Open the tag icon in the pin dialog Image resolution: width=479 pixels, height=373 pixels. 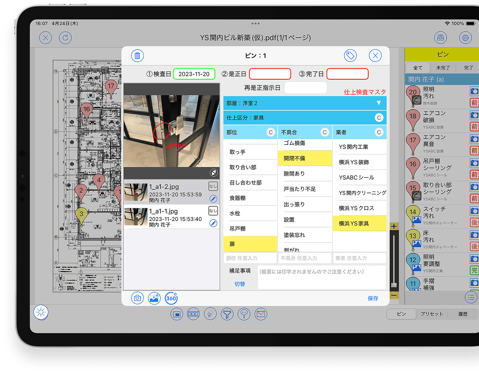pos(350,55)
